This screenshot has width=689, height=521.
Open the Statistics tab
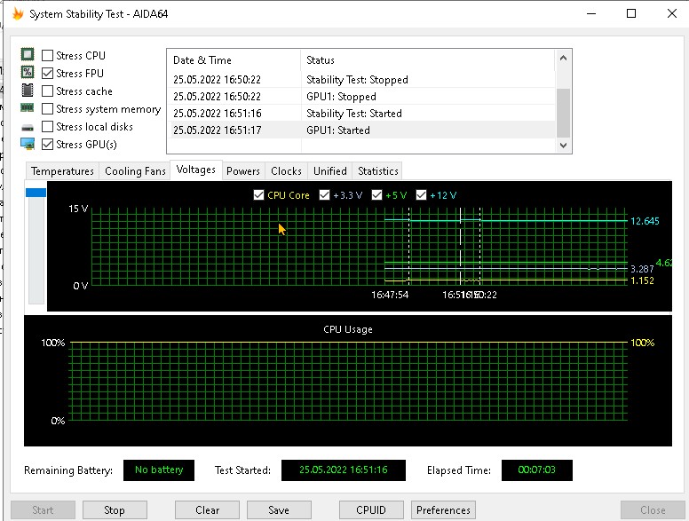(x=378, y=171)
